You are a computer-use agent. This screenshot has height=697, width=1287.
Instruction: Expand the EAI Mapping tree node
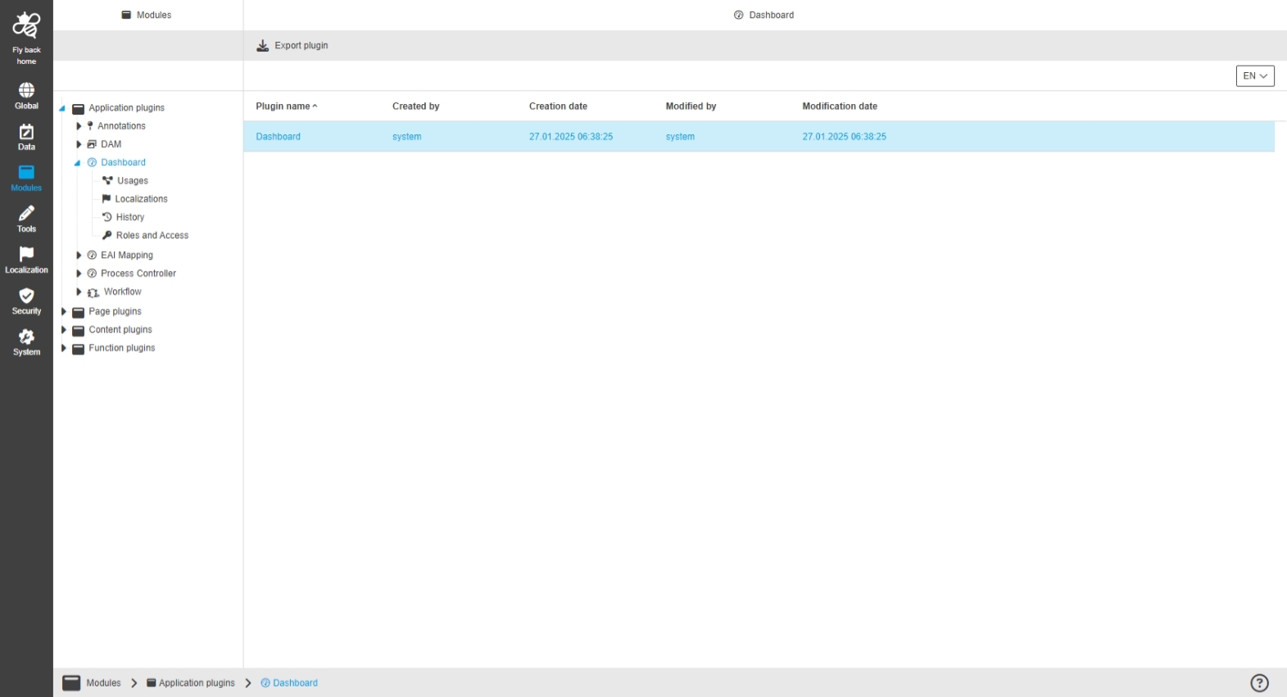pyautogui.click(x=79, y=256)
